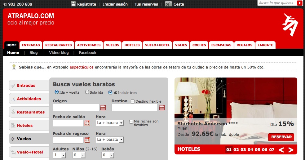Click the dish icon beside Restaurantes
The width and height of the screenshot is (305, 160).
pyautogui.click(x=13, y=112)
